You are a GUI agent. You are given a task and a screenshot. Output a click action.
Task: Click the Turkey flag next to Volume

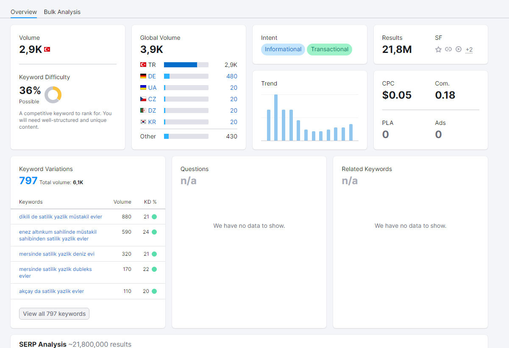tap(47, 50)
